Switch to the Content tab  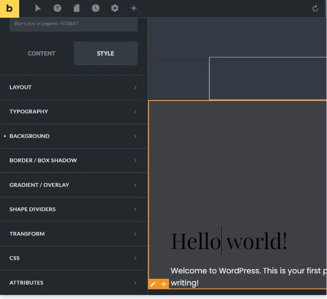click(x=41, y=54)
